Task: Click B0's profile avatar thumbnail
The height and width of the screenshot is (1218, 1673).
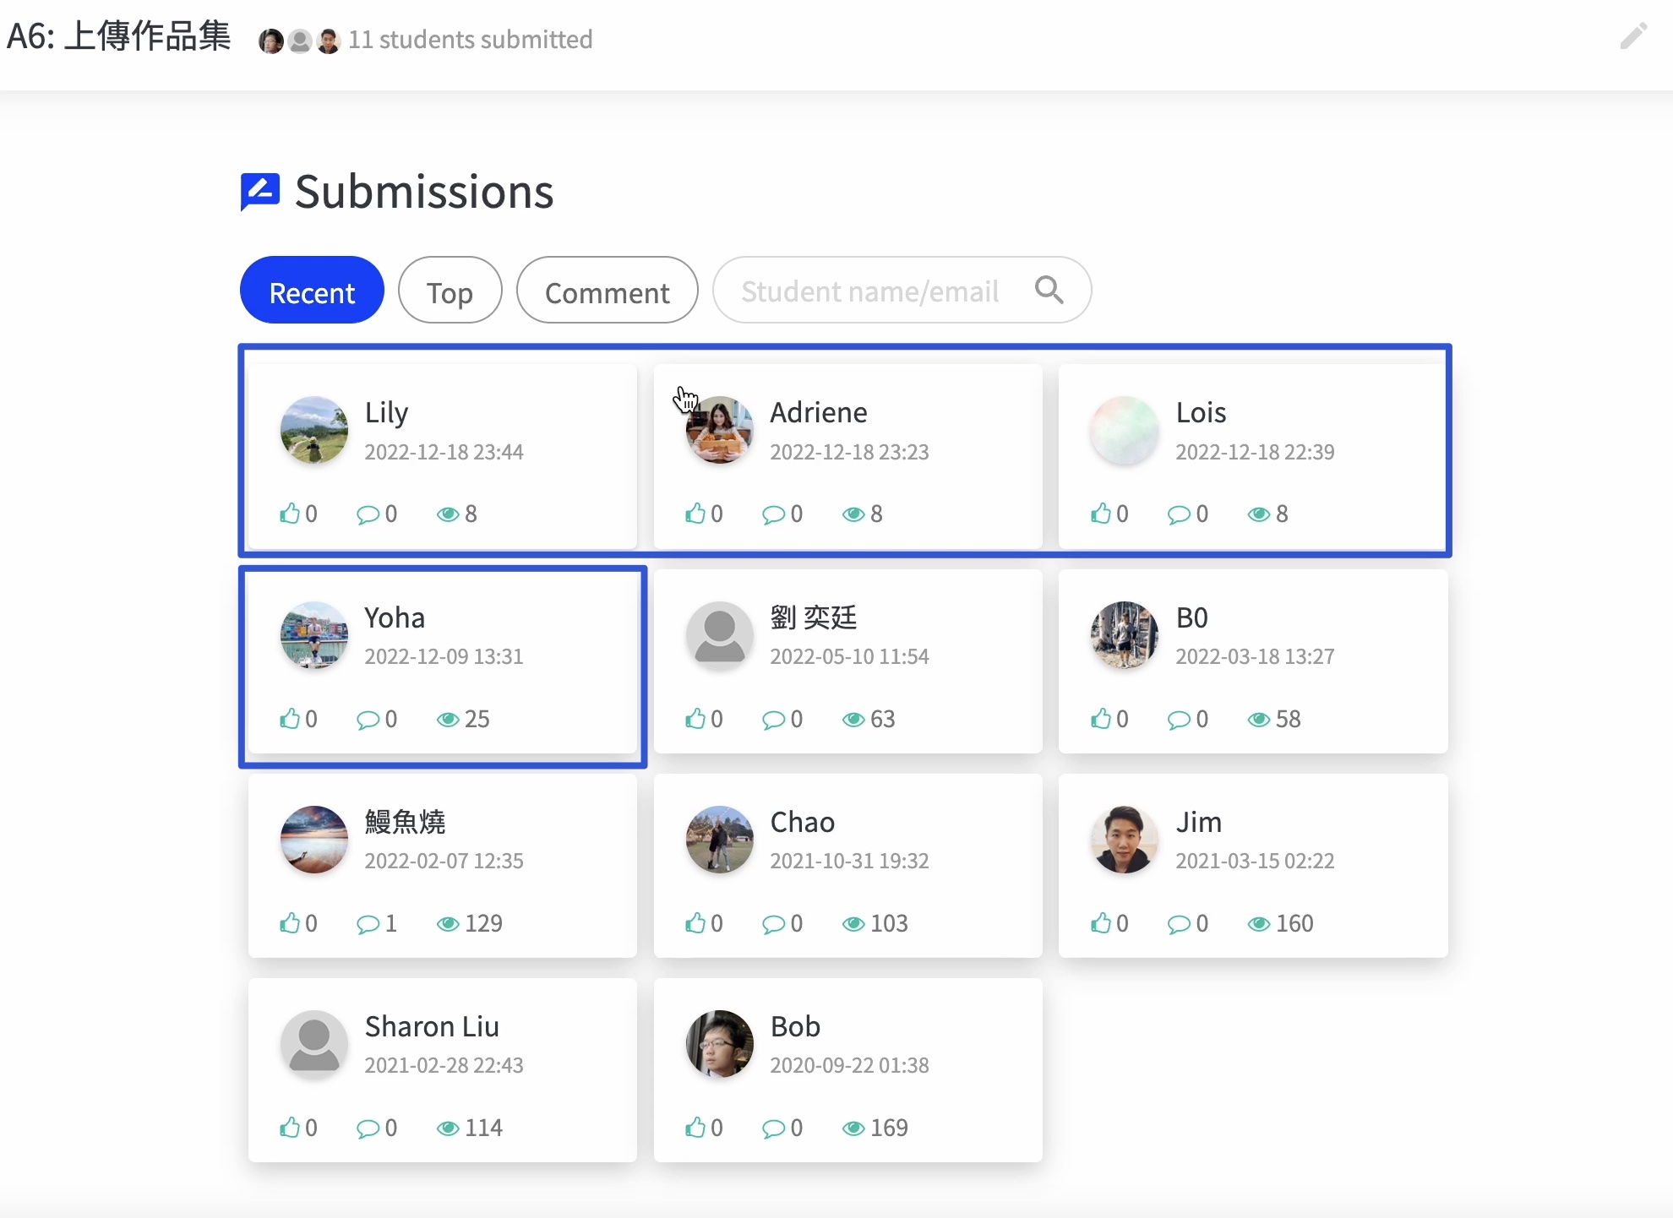Action: click(1124, 635)
